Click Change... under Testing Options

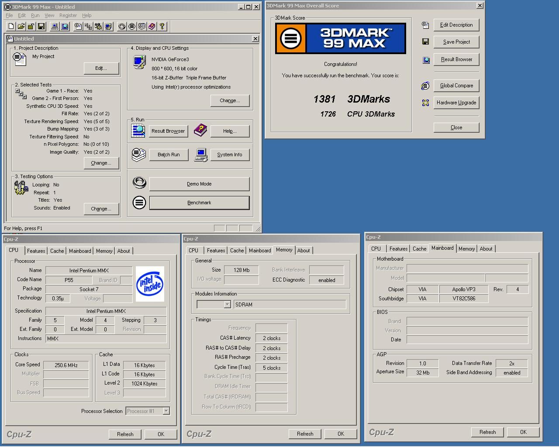point(101,209)
